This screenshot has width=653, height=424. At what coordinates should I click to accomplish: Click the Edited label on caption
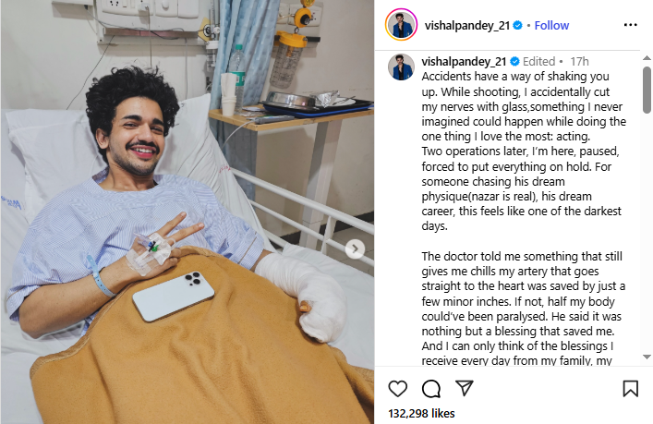538,62
